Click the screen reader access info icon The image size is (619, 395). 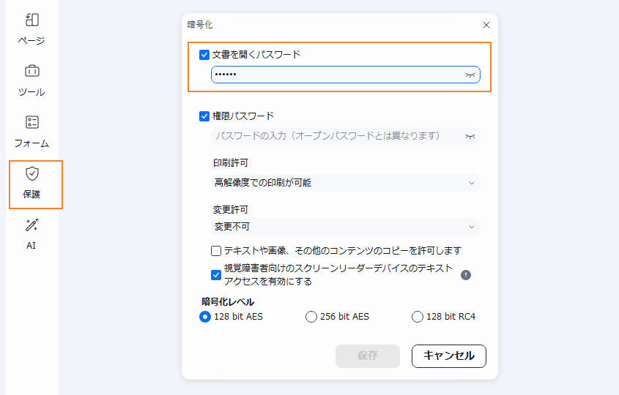coord(466,275)
